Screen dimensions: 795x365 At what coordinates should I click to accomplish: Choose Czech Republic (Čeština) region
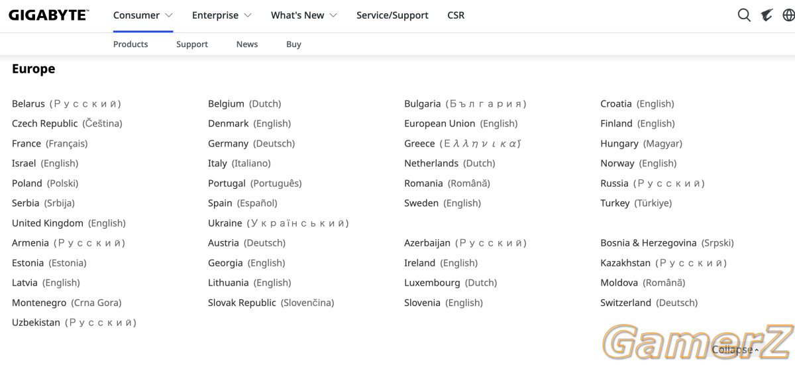pos(67,124)
